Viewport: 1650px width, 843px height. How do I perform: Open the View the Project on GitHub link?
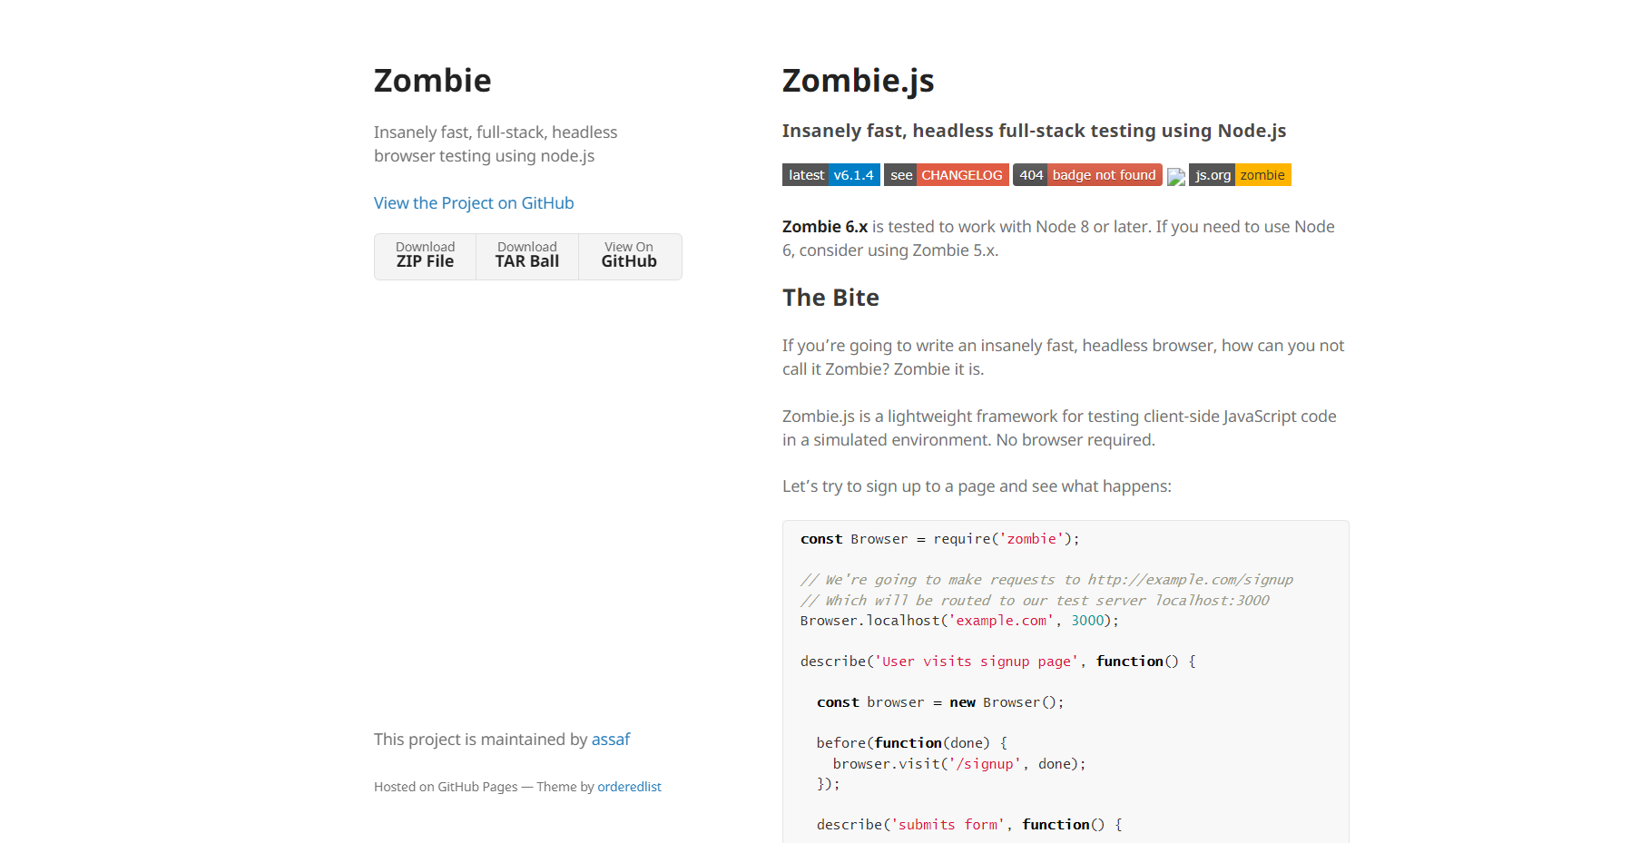(473, 202)
